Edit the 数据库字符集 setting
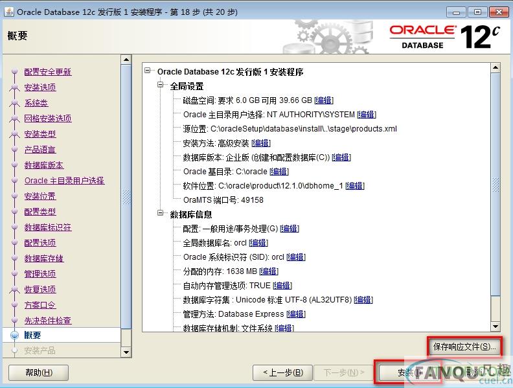 (363, 300)
